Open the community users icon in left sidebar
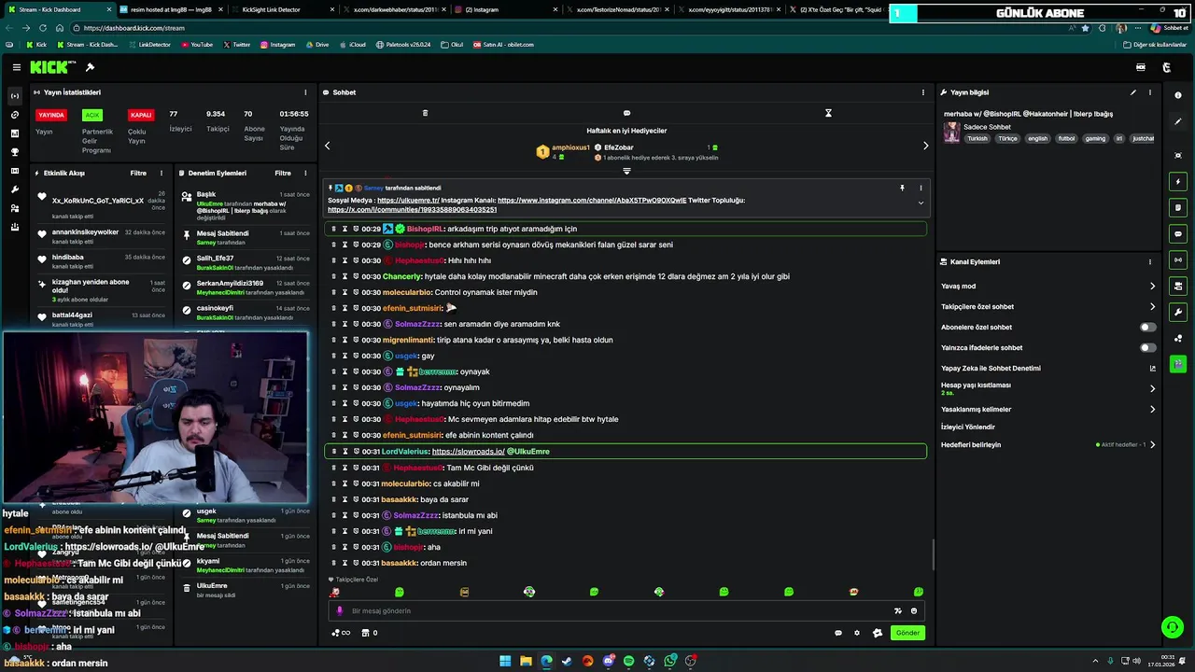The image size is (1195, 672). pyautogui.click(x=14, y=208)
